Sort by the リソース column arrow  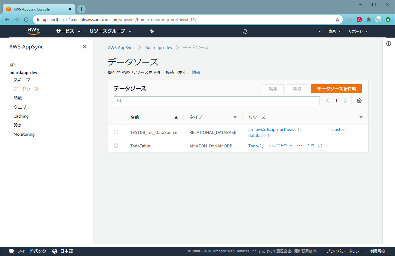pos(361,117)
